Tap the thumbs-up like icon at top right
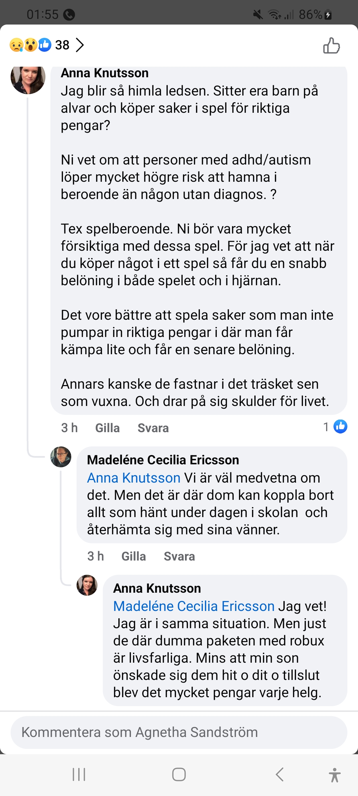 tap(331, 46)
